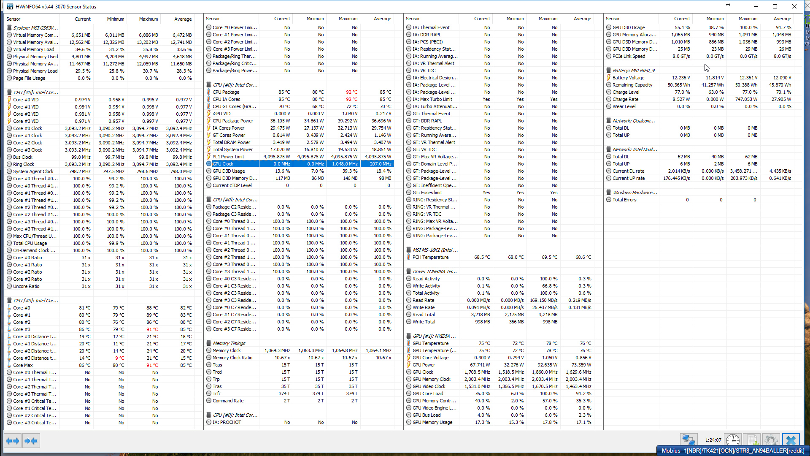Open sensor settings via the gear icon
Screen dimensions: 810x456
(771, 440)
